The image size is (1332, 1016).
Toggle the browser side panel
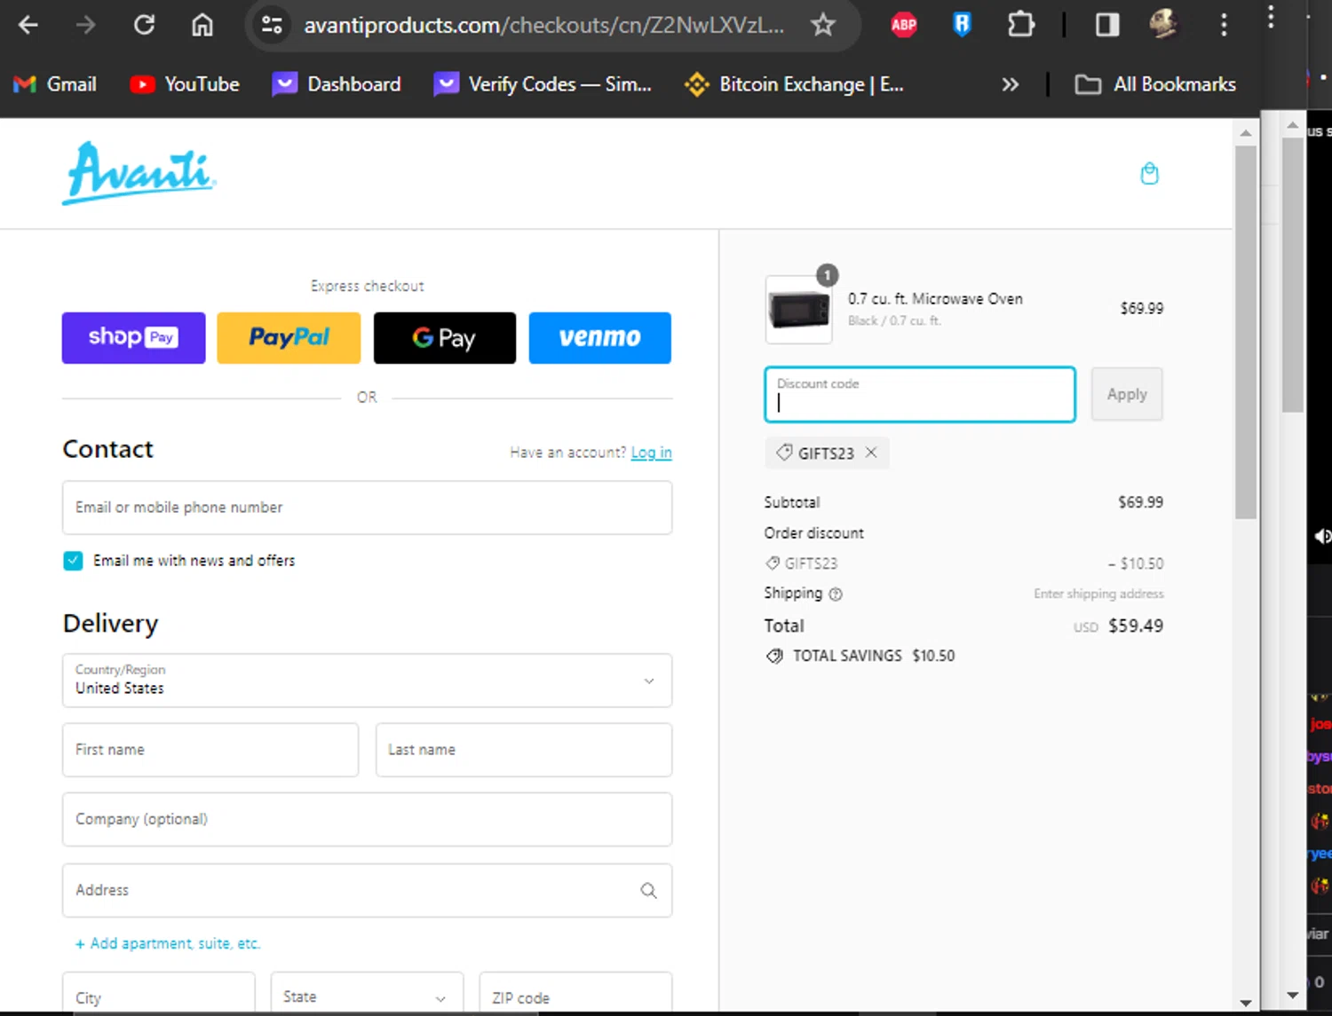(1106, 25)
